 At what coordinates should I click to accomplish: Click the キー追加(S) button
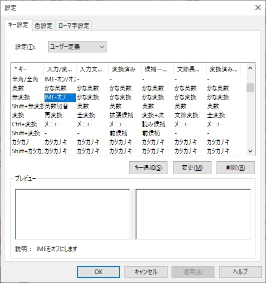point(148,168)
